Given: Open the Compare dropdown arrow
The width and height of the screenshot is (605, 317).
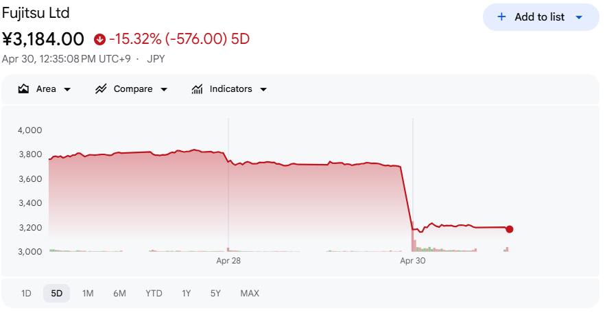Looking at the screenshot, I should click(164, 89).
